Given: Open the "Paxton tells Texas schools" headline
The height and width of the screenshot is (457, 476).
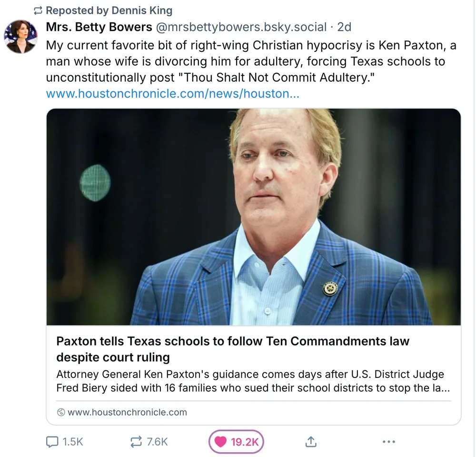Looking at the screenshot, I should pyautogui.click(x=233, y=349).
